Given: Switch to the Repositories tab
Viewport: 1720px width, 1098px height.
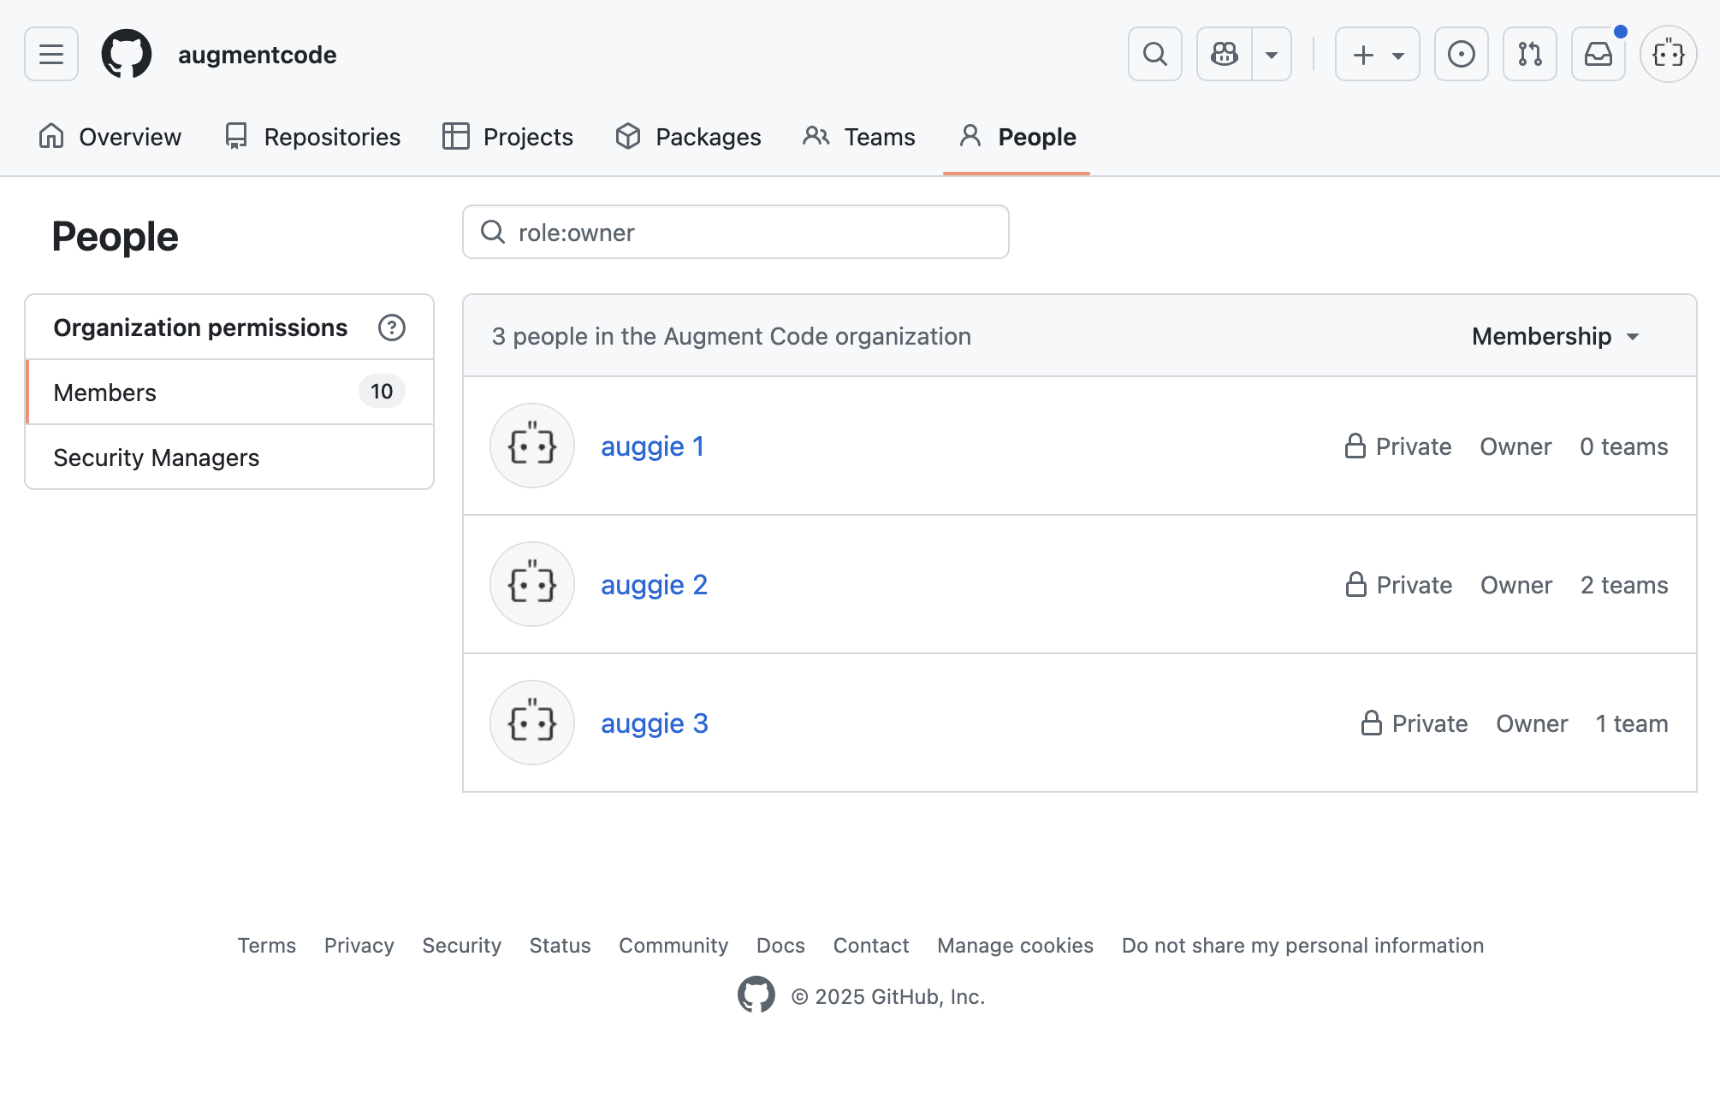Looking at the screenshot, I should [312, 137].
